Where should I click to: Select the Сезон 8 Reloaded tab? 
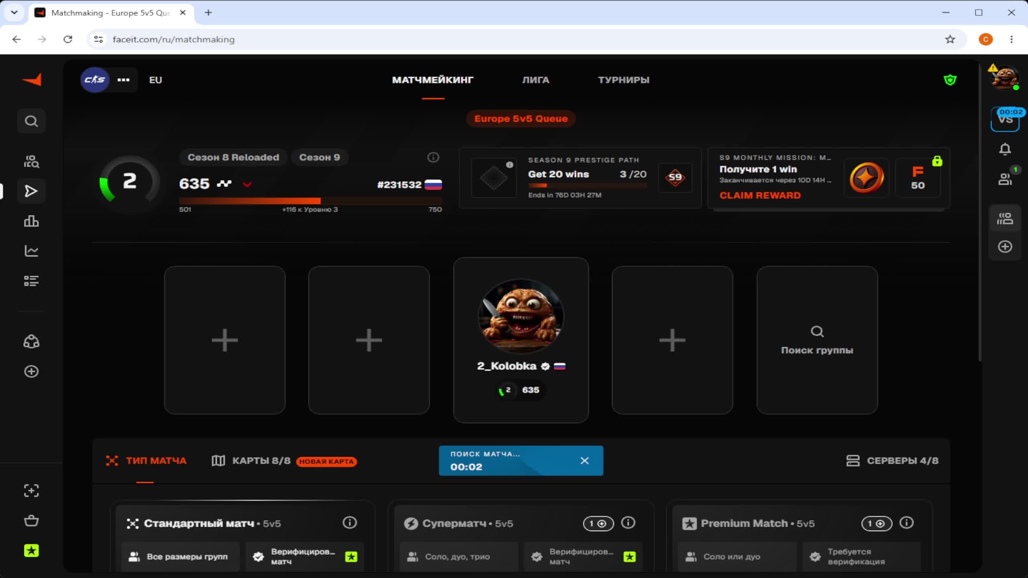pos(233,157)
